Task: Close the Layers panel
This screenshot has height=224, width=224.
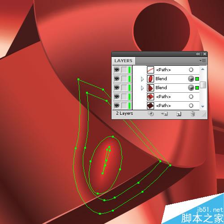Action: [x=205, y=54]
